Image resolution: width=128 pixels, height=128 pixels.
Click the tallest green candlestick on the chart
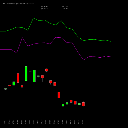pos(26,73)
